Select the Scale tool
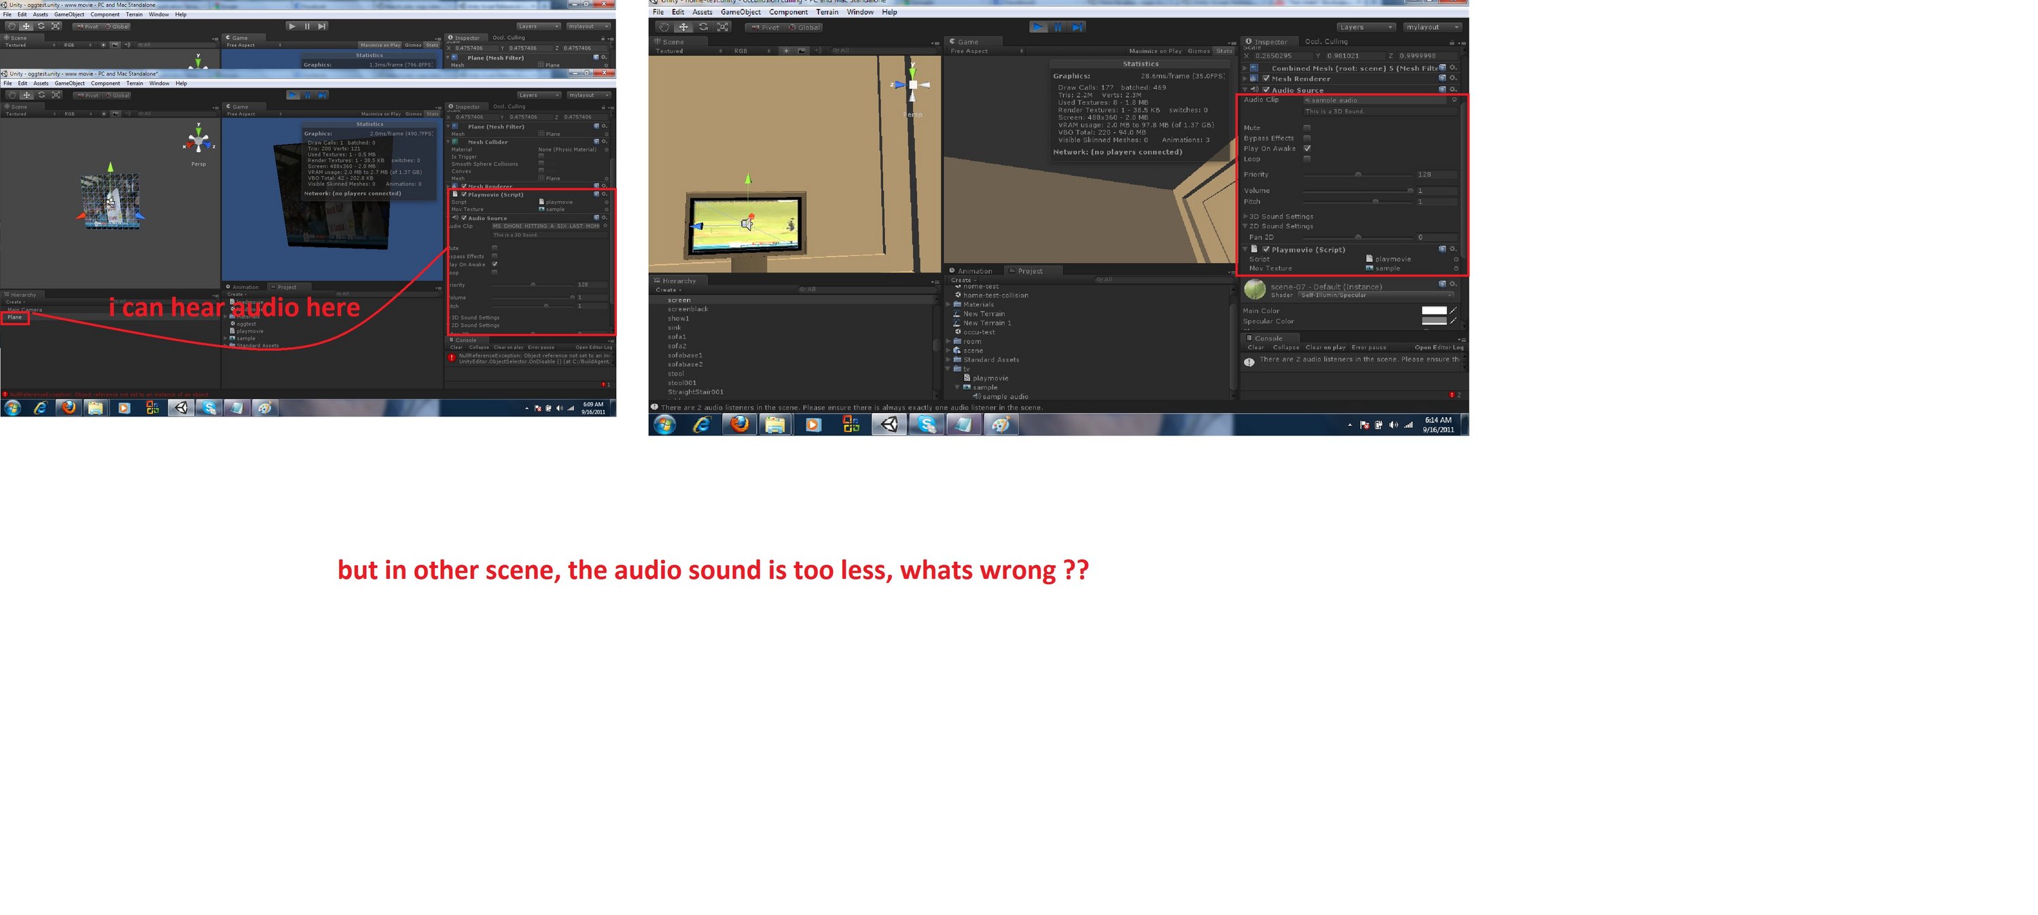This screenshot has width=2038, height=915. coord(724,28)
